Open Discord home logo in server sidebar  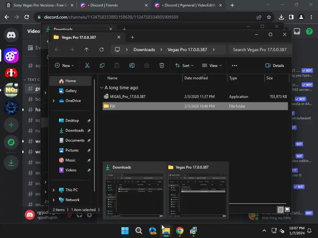11,35
